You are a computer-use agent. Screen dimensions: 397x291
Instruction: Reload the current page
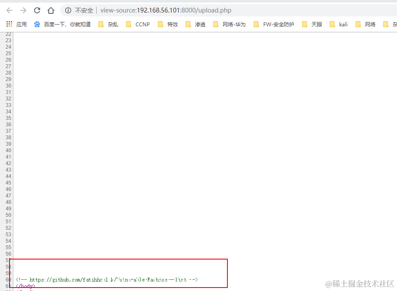(37, 10)
